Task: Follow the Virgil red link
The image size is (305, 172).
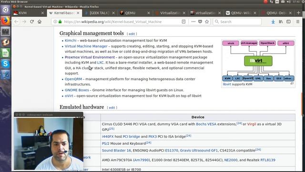Action: point(252,124)
